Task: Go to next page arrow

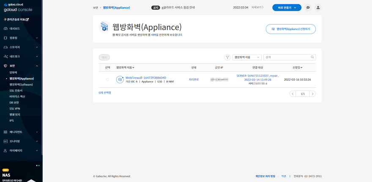Action: click(313, 94)
